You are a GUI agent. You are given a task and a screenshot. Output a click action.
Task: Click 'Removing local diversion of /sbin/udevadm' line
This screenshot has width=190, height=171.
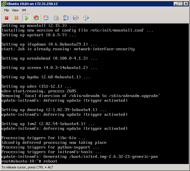click(x=81, y=96)
